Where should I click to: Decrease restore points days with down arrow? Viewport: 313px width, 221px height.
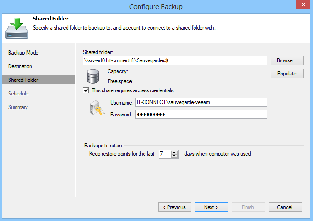tap(174, 156)
